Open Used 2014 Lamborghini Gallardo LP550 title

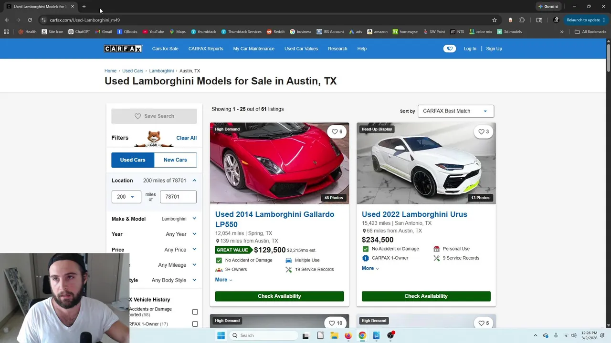274,219
